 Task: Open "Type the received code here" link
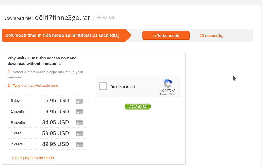tap(35, 86)
